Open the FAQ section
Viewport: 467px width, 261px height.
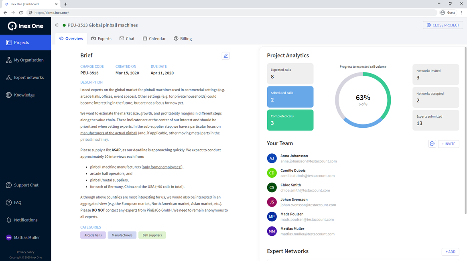click(x=18, y=203)
